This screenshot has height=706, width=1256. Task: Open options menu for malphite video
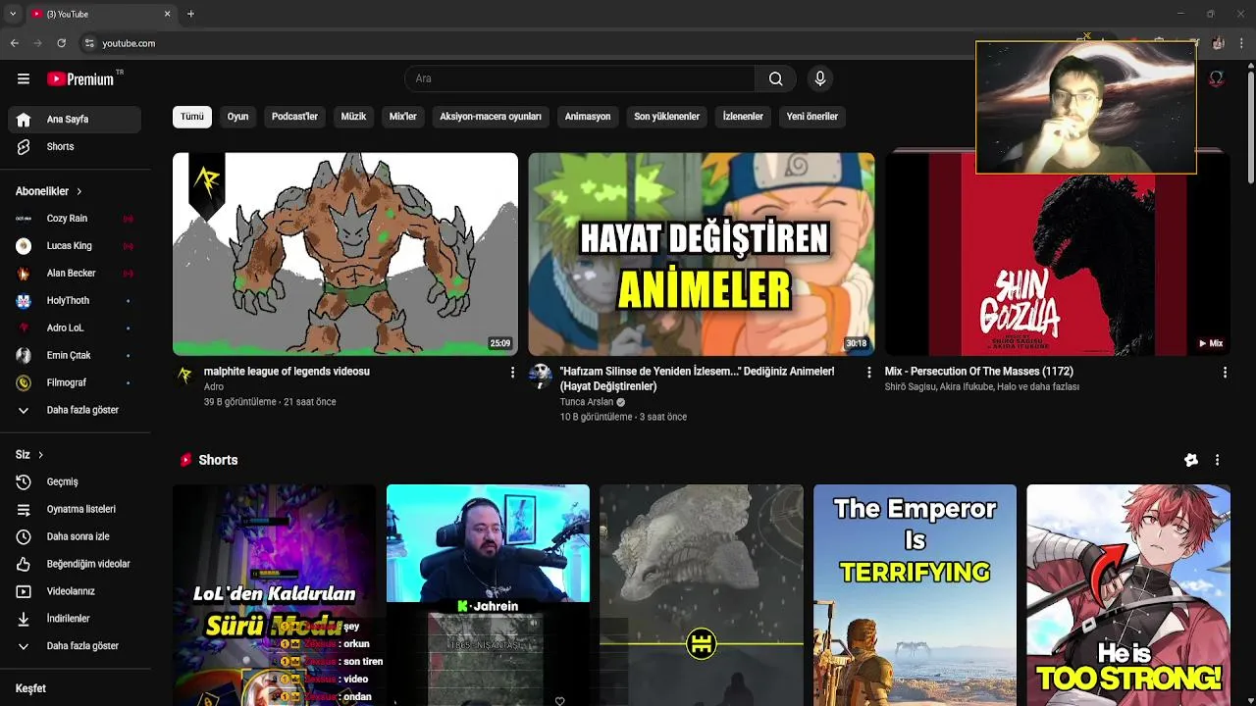[x=512, y=373]
